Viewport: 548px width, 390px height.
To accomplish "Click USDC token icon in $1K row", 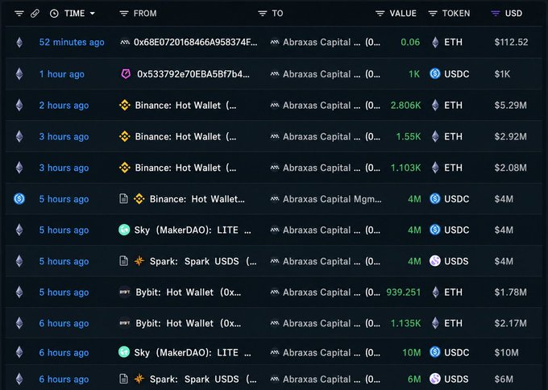I will click(435, 74).
